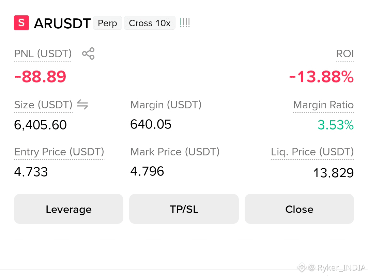The image size is (368, 276).
Task: Open the Leverage adjustment button
Action: point(68,209)
